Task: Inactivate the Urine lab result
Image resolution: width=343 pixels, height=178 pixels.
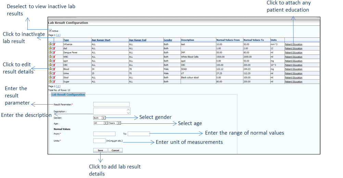Action: [54, 73]
